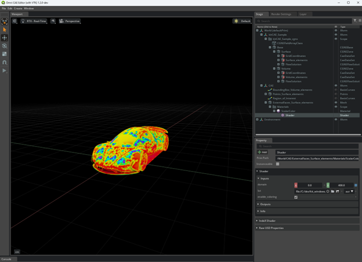Select BoundingBox_Volume_elements curve icon
Screen dimensions: 362x262
pos(270,90)
